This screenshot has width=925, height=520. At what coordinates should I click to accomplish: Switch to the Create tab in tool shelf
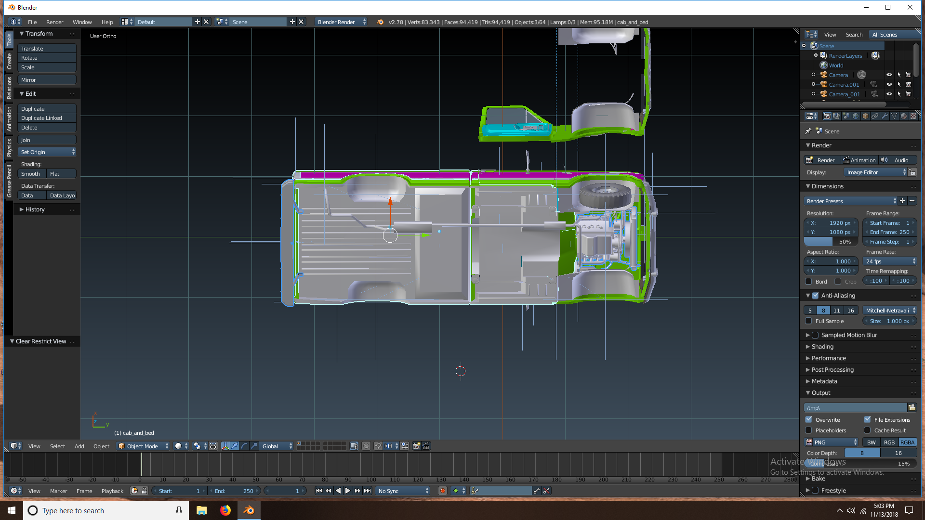(9, 62)
